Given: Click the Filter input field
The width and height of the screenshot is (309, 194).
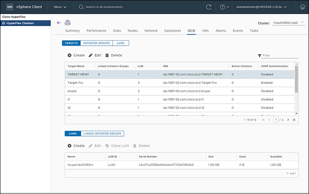Looking at the screenshot, I should [x=280, y=55].
